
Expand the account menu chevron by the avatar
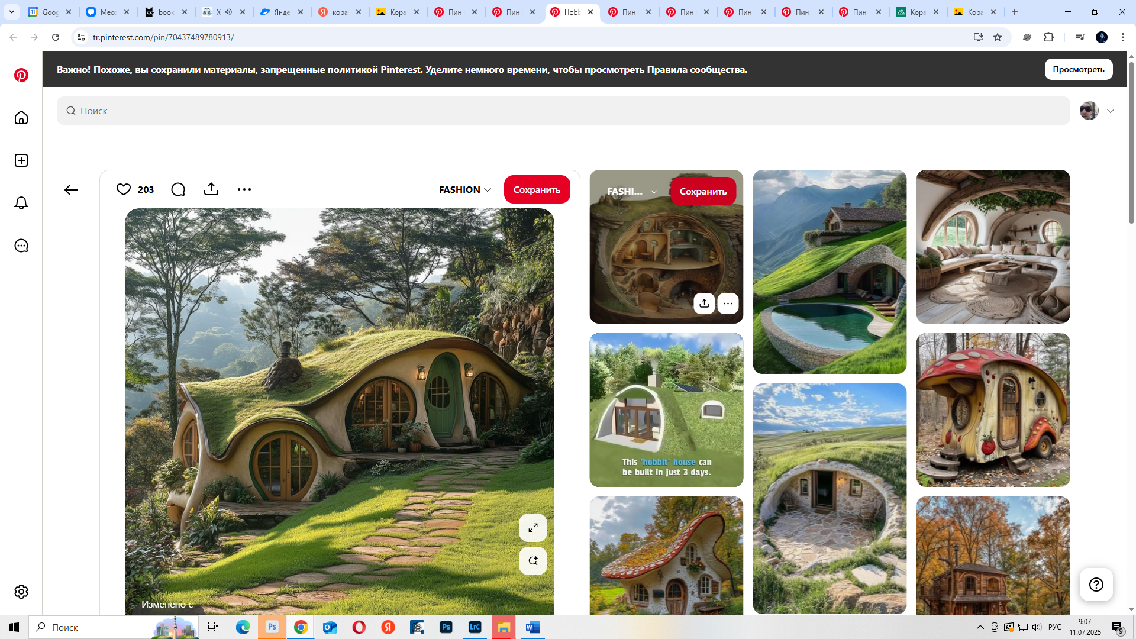click(x=1111, y=111)
